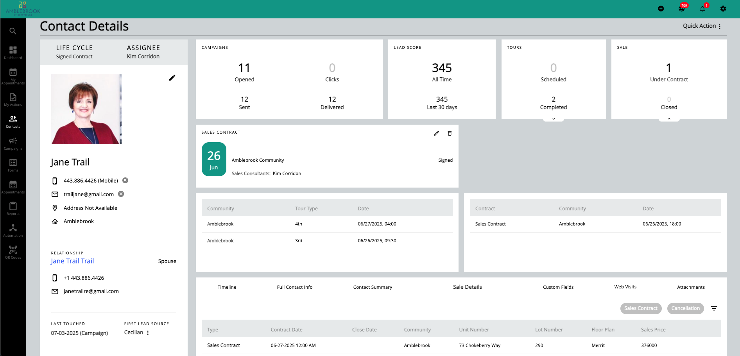Switch to Web Visits tab
The image size is (740, 356).
point(625,287)
